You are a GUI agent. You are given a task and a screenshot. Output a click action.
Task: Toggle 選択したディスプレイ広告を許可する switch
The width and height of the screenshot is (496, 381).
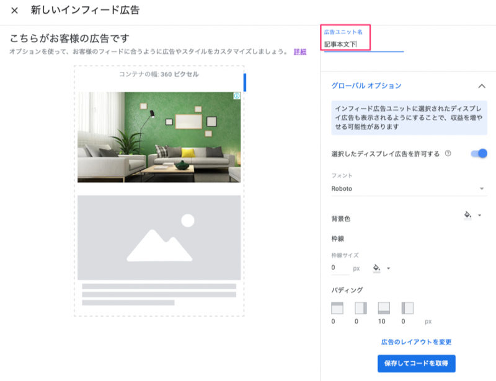click(x=479, y=154)
